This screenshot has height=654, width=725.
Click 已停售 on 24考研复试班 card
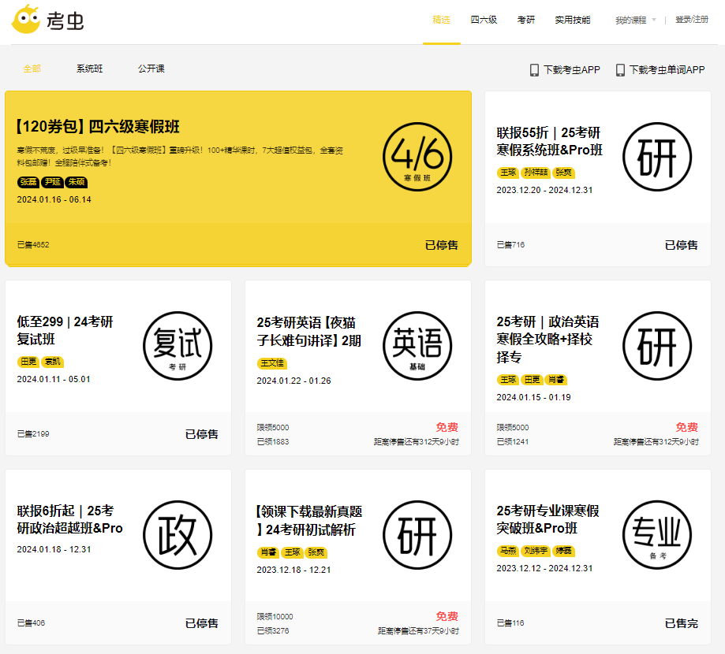point(202,434)
